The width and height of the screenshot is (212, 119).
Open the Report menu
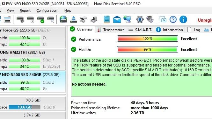pyautogui.click(x=25, y=10)
